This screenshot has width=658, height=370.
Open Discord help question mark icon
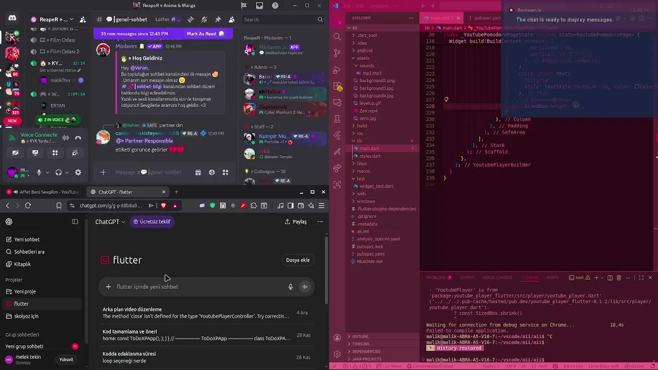point(276,6)
